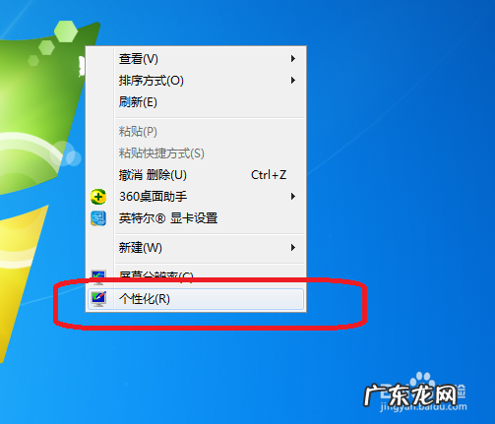Click the 英特尔 graphics settings icon
The width and height of the screenshot is (495, 424).
click(x=98, y=218)
